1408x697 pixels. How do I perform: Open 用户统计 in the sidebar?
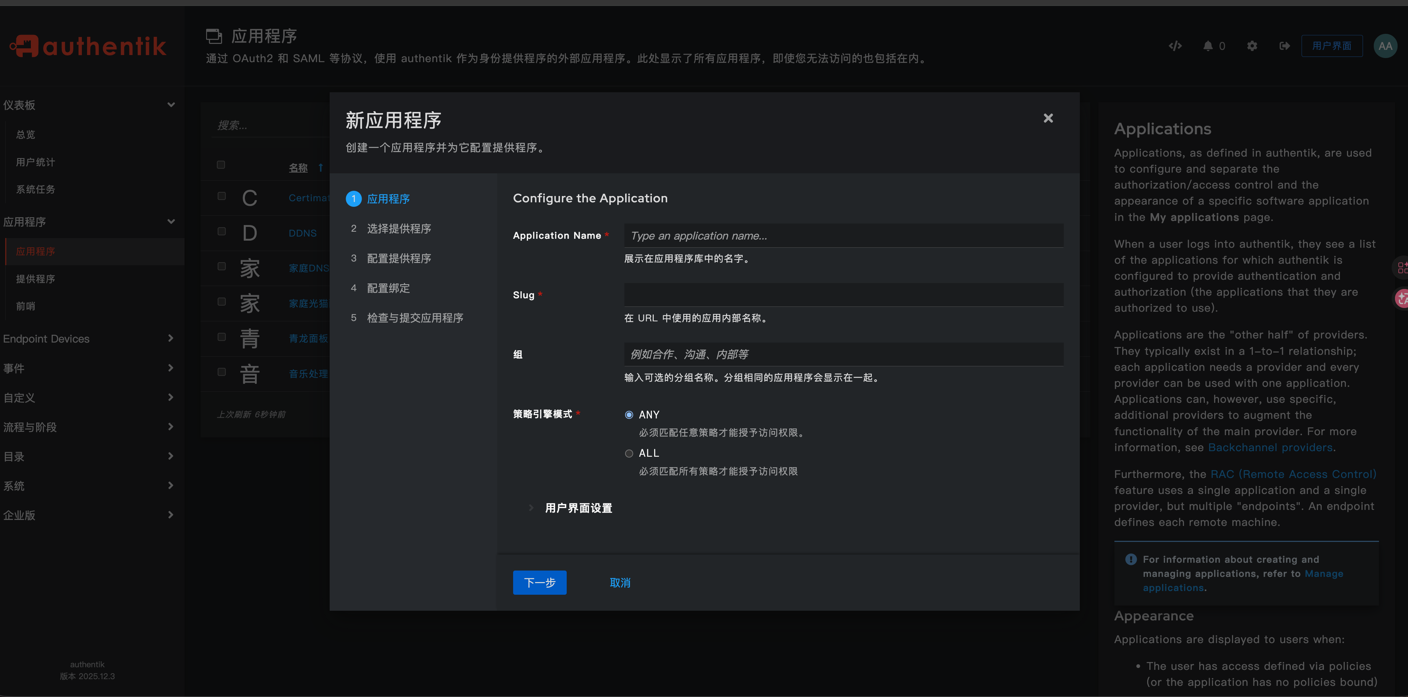pos(35,162)
